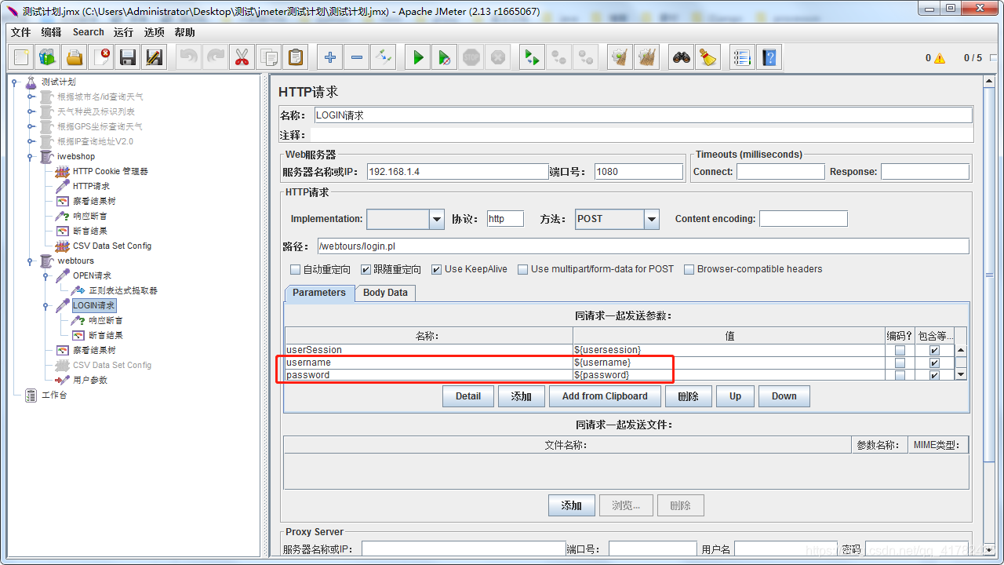Open the Templates icon in toolbar
The image size is (1004, 565).
[x=48, y=57]
